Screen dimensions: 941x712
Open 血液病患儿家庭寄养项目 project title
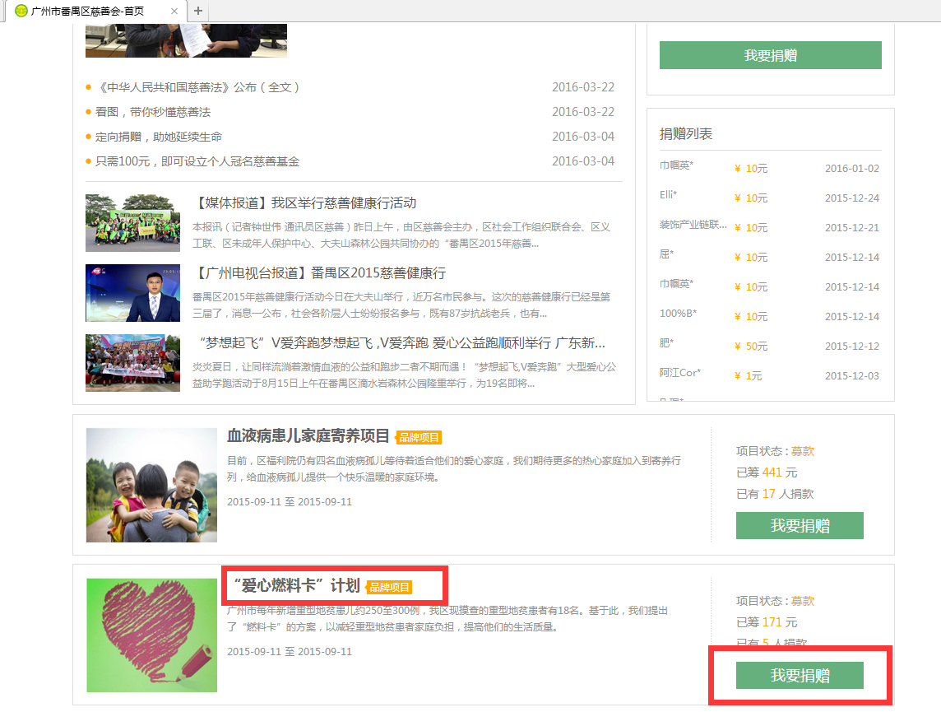pos(308,436)
